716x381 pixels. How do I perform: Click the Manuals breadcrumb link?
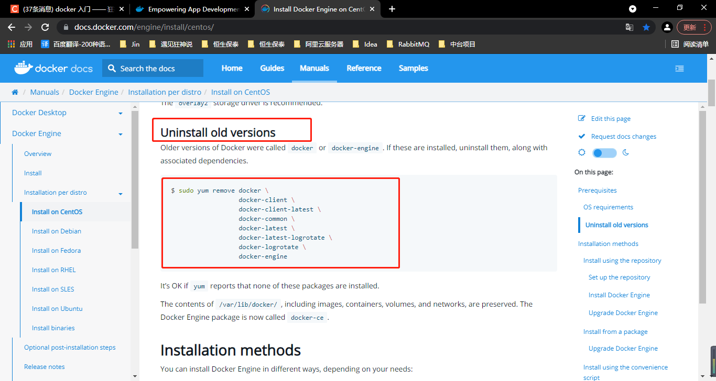pyautogui.click(x=45, y=92)
